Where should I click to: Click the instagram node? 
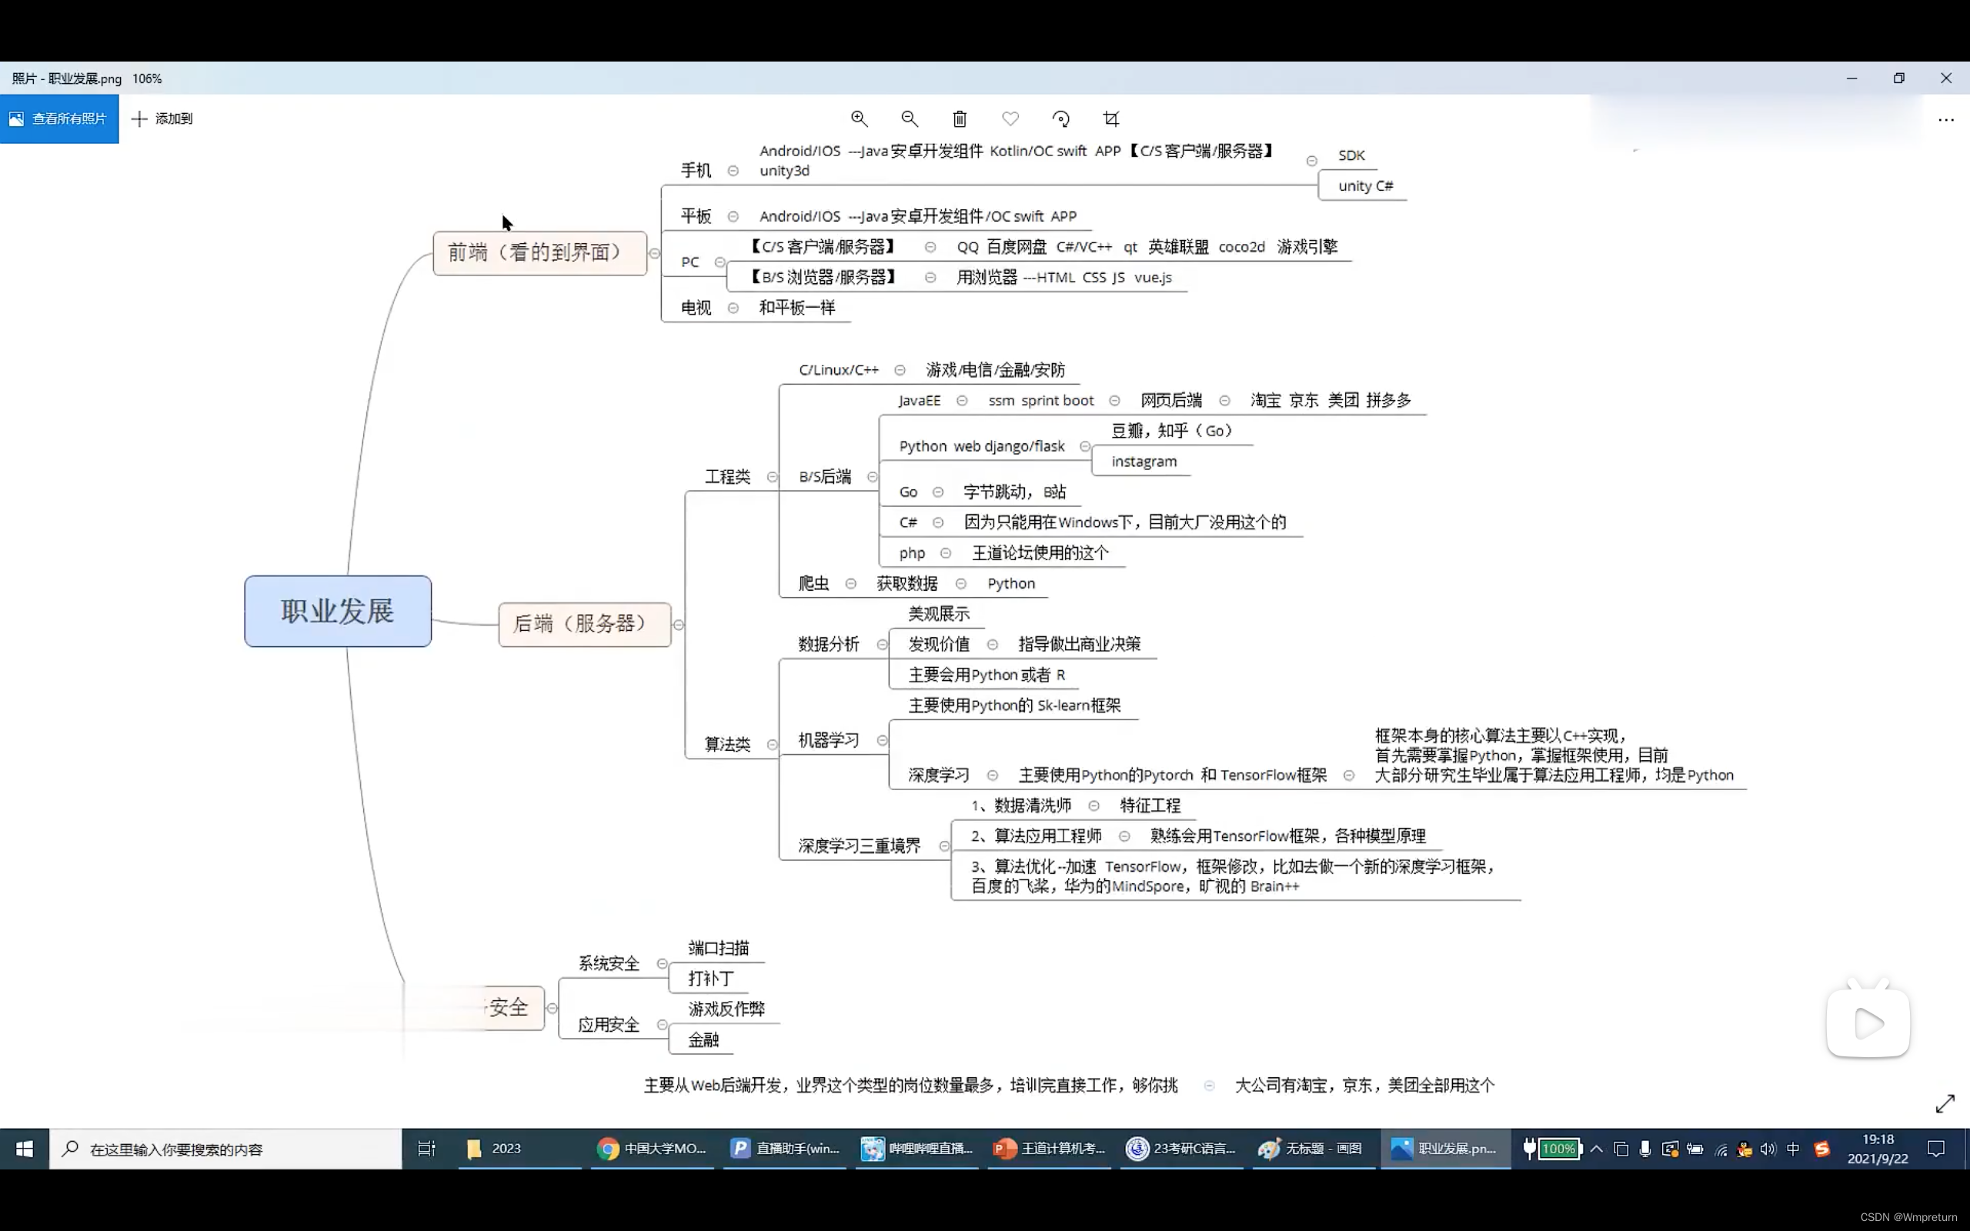click(x=1144, y=462)
